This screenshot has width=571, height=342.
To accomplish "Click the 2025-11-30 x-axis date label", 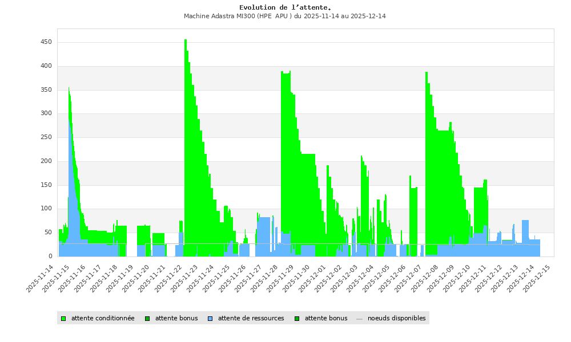I will point(297,278).
